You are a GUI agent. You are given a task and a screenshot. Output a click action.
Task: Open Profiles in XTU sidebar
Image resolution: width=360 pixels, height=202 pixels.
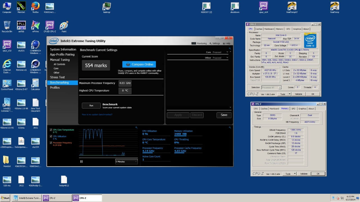point(55,88)
